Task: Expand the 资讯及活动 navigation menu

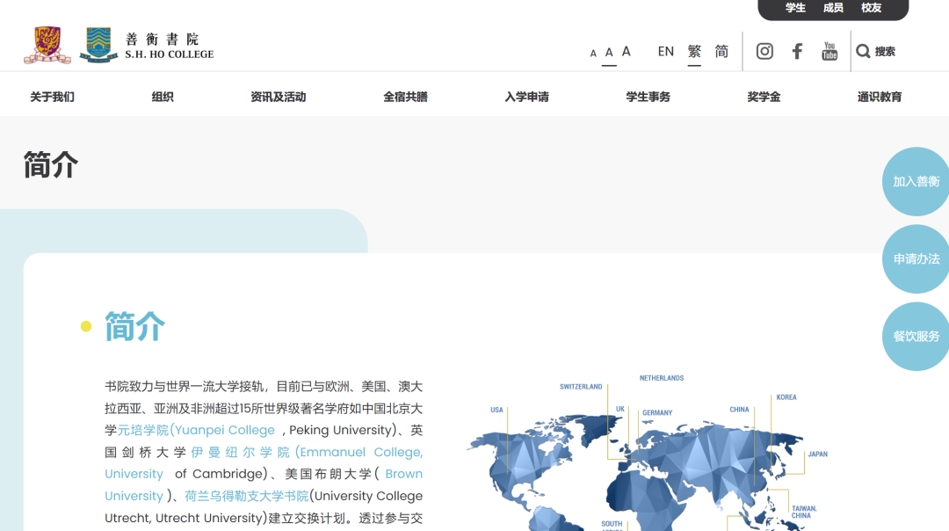Action: click(x=278, y=97)
